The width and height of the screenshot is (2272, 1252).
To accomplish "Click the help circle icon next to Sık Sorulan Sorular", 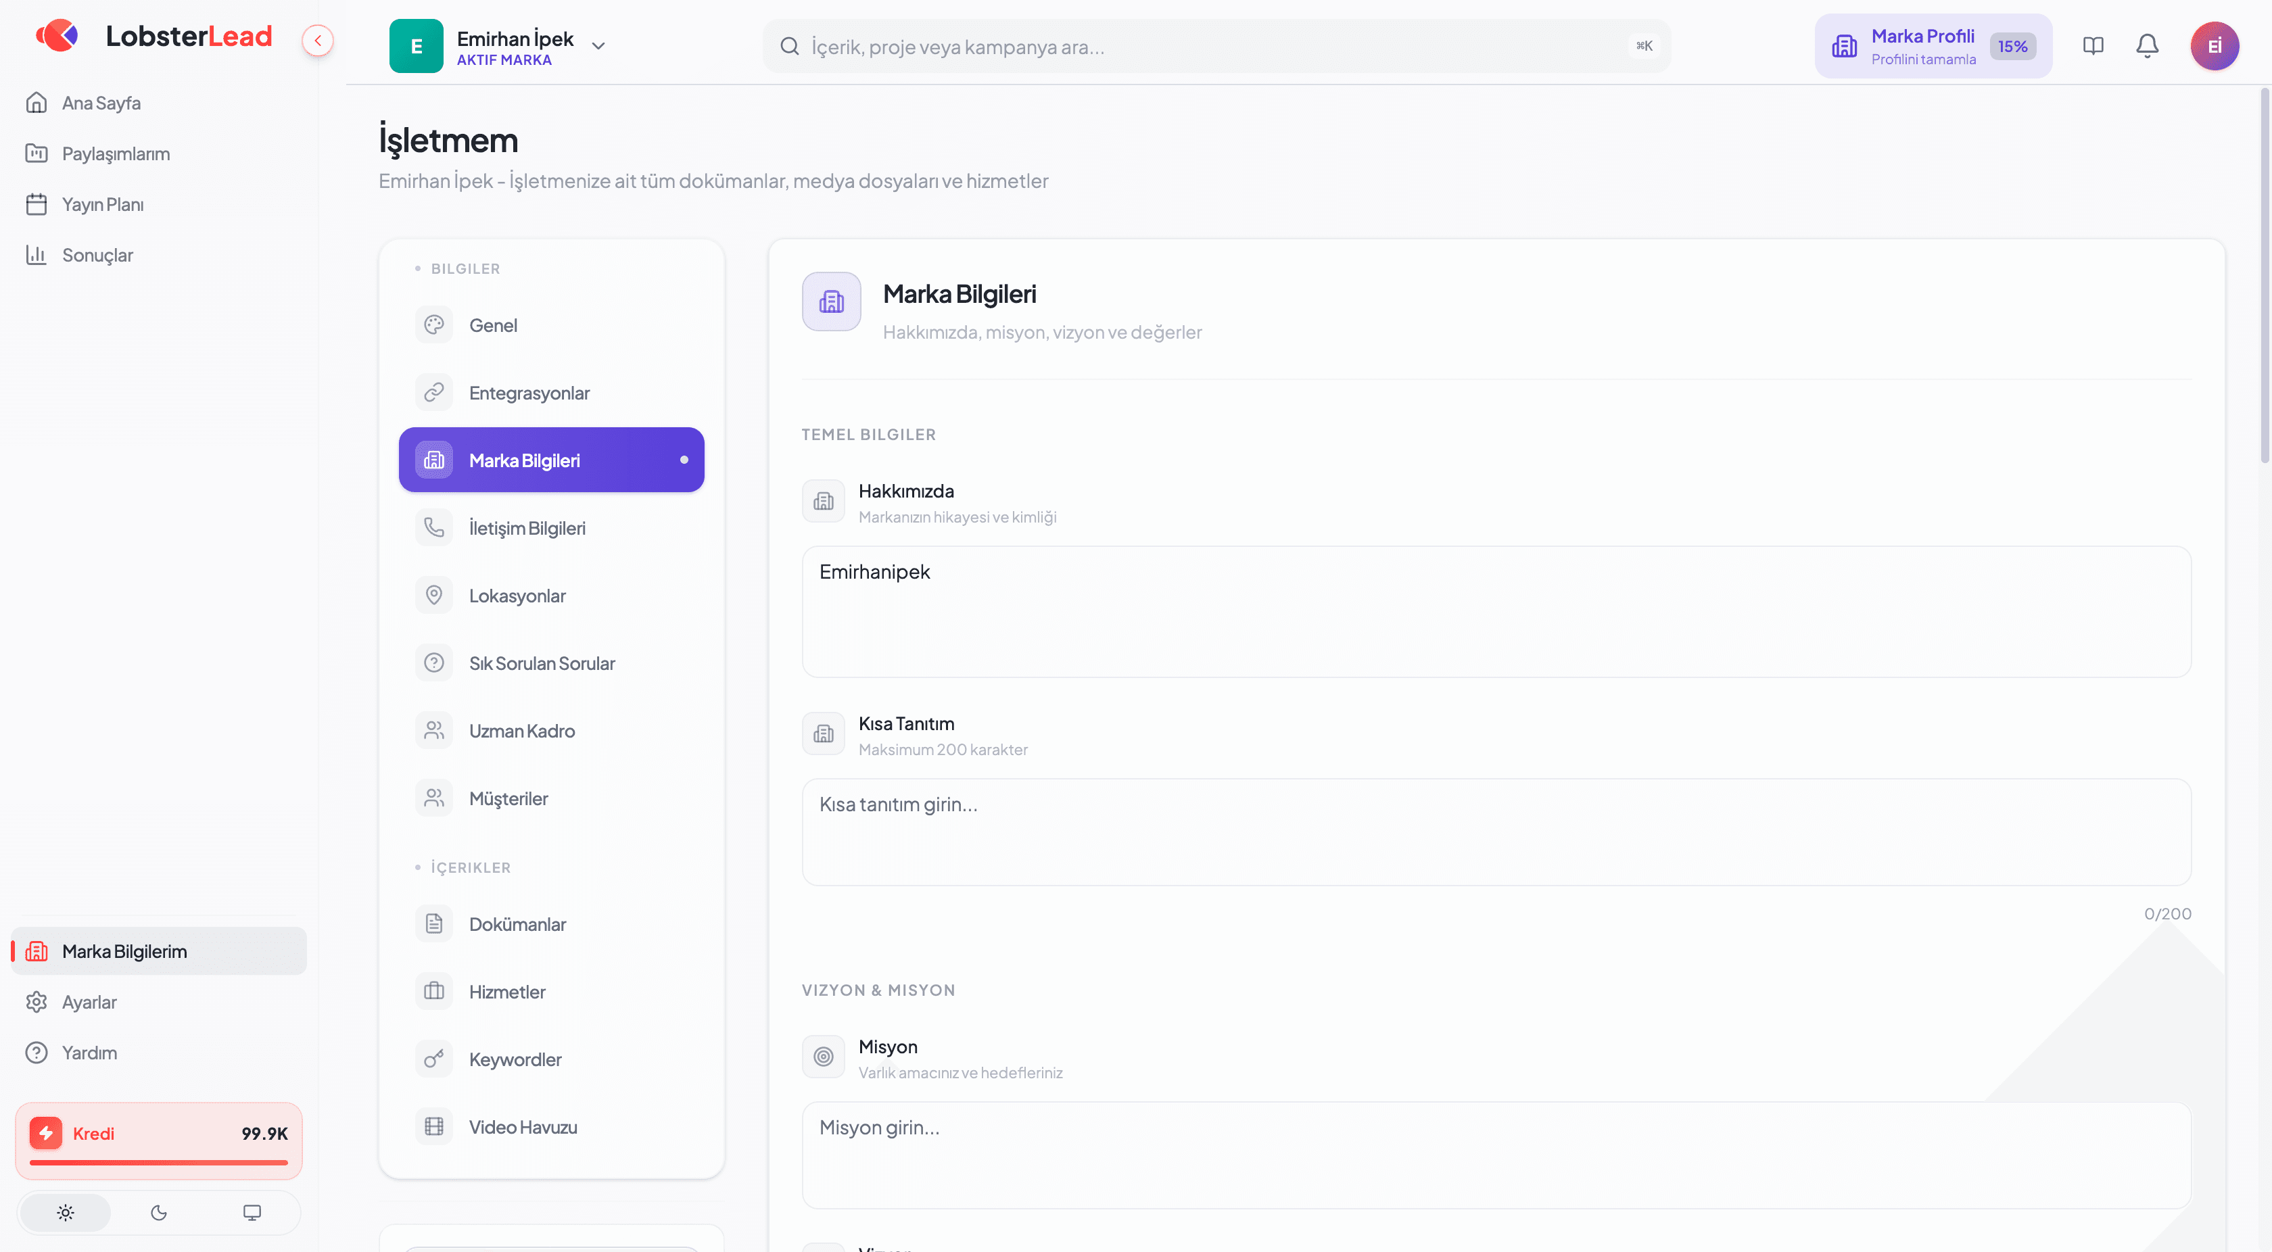I will point(434,663).
